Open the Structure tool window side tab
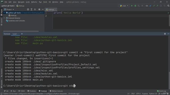170x95 pixels. [x=2, y=73]
